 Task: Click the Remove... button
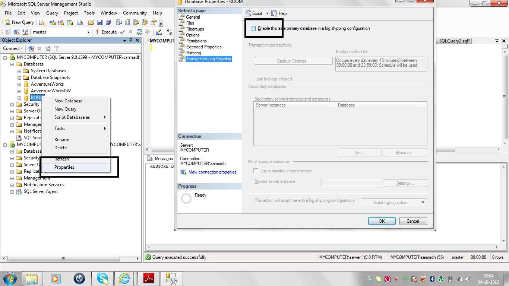point(405,153)
